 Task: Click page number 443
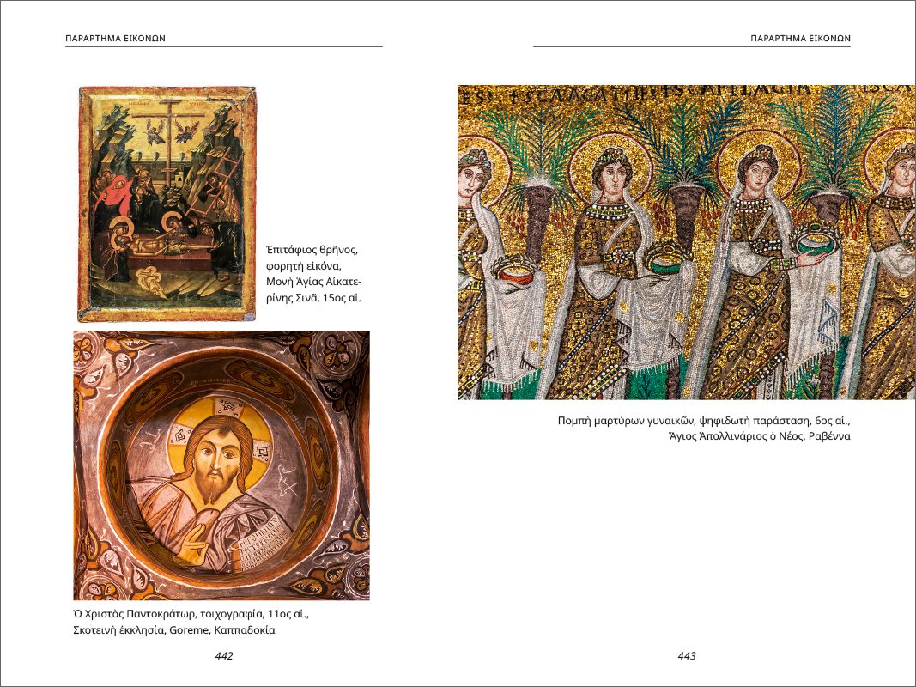point(687,656)
